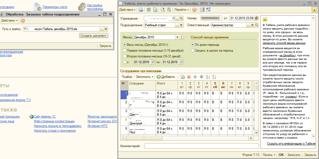Clear the Ответственный field
319x159 pixels.
tap(252, 25)
